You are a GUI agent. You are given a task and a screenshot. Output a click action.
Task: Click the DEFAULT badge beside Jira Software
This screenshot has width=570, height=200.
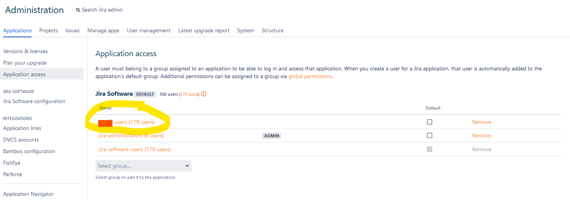click(x=145, y=94)
